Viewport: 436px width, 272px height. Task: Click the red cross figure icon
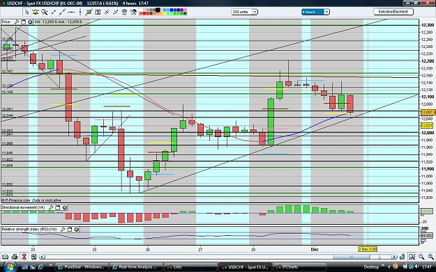24,257
